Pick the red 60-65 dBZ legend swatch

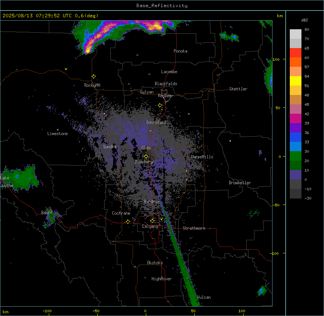295,53
